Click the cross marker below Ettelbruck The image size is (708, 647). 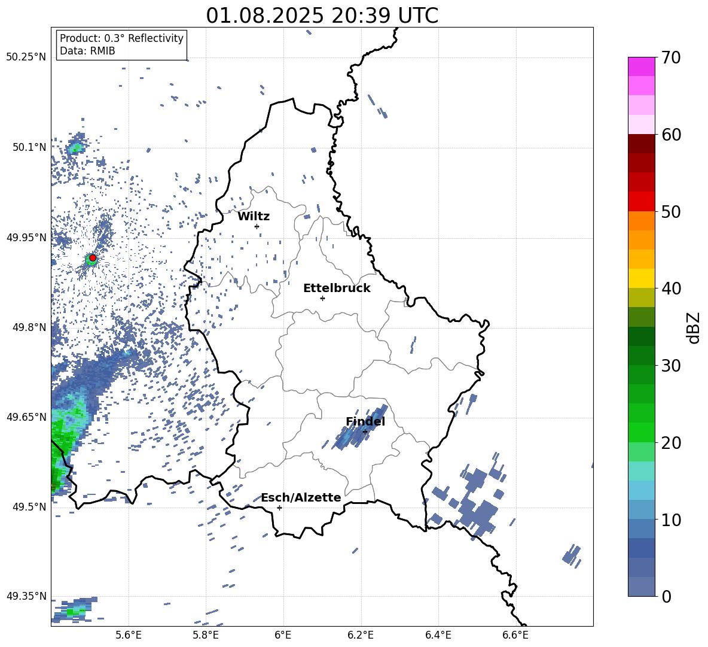click(322, 298)
